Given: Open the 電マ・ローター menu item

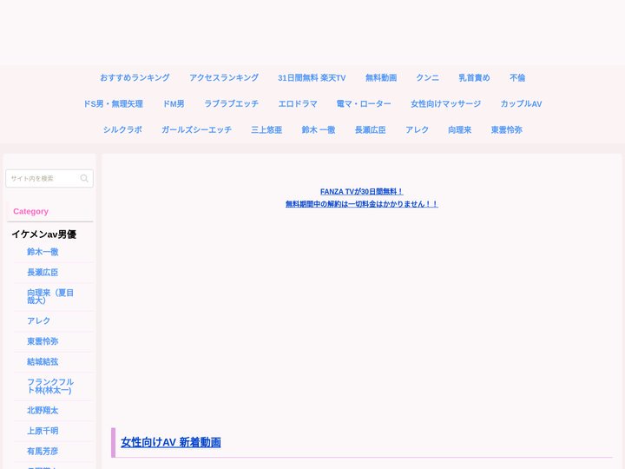Looking at the screenshot, I should click(364, 103).
